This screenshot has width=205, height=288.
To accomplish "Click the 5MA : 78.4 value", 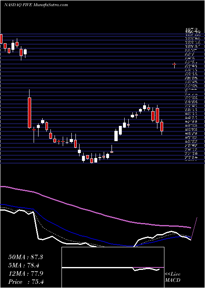I will [x=24, y=265].
